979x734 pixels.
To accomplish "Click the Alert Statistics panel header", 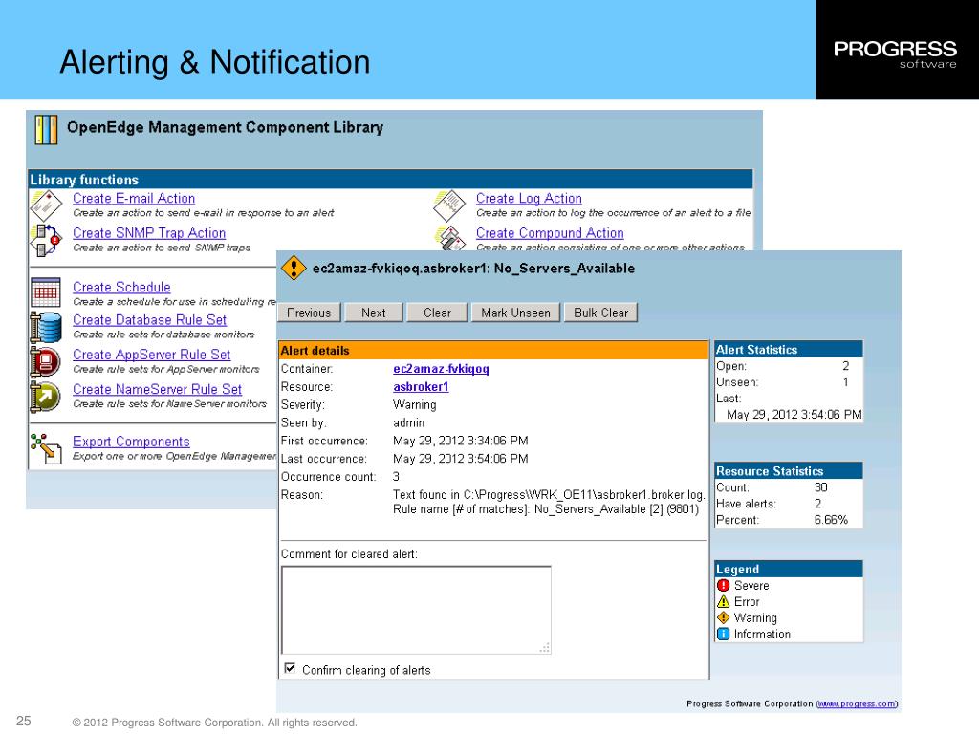I will point(789,350).
